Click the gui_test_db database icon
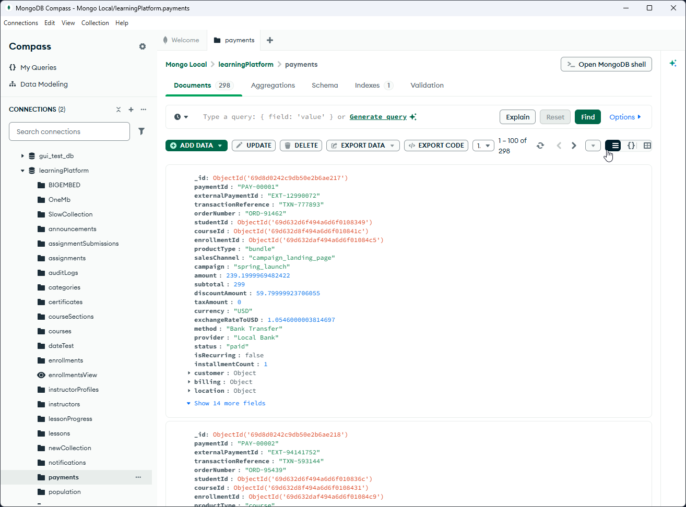Screen dimensions: 686x507 point(32,156)
